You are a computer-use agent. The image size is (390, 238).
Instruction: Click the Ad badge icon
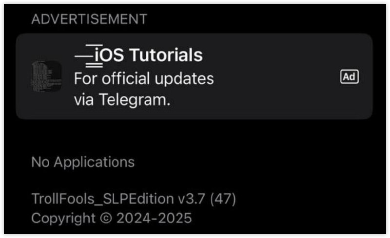click(x=349, y=77)
